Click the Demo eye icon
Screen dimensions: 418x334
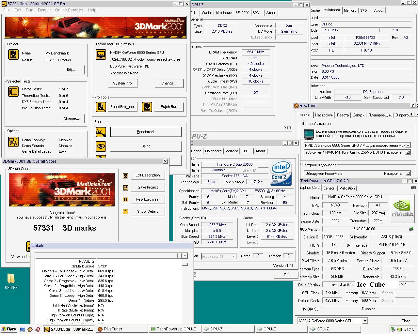[x=101, y=146]
